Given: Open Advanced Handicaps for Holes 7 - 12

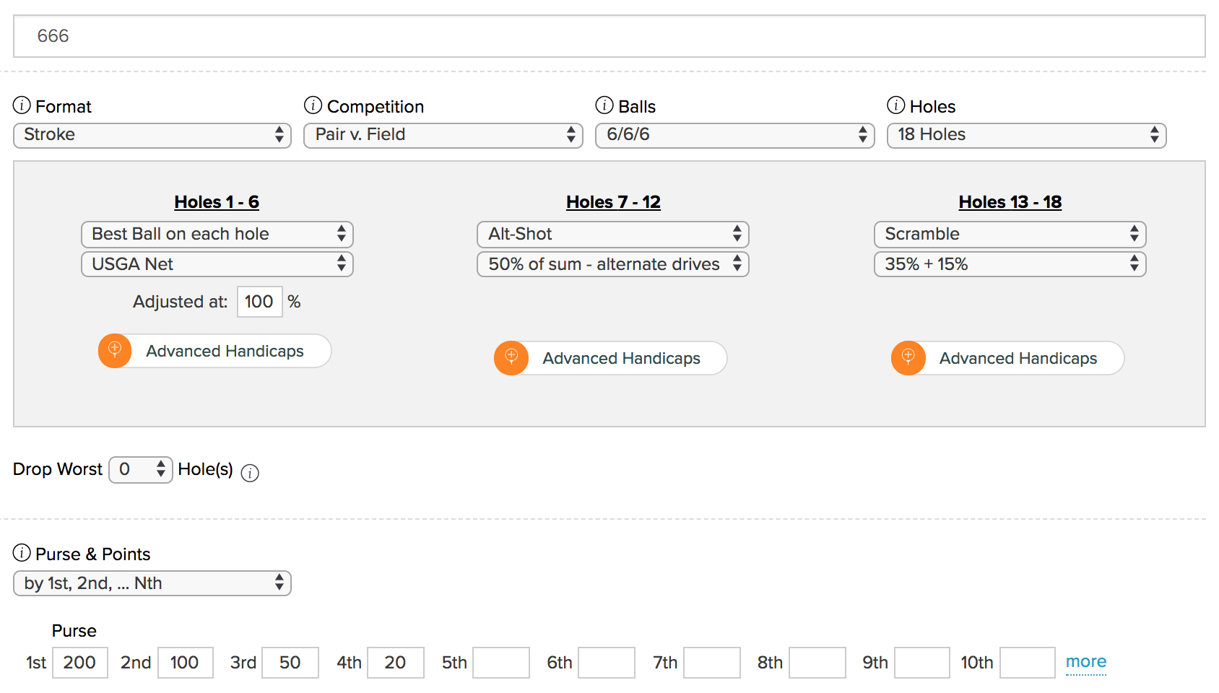Looking at the screenshot, I should (621, 358).
